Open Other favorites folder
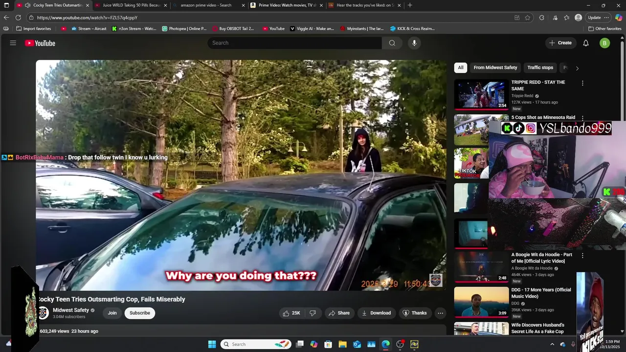This screenshot has height=352, width=626. (604, 29)
